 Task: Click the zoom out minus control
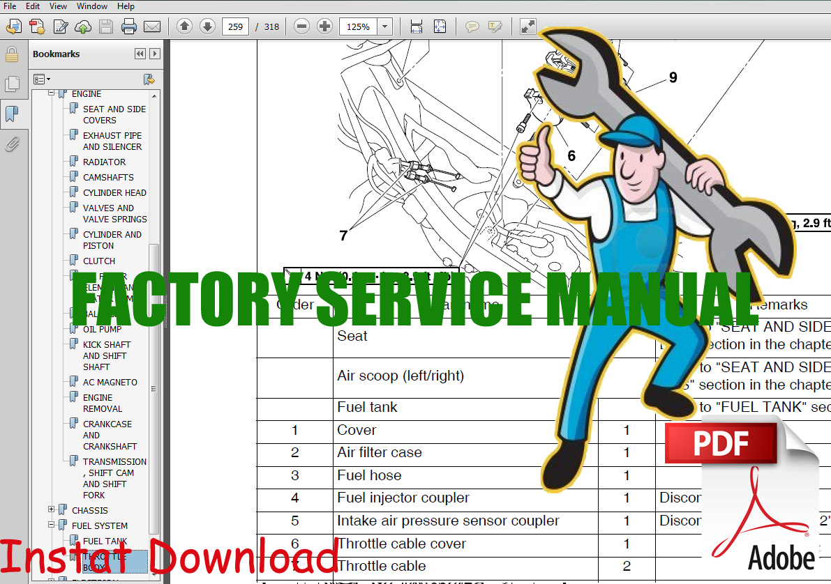click(x=301, y=26)
